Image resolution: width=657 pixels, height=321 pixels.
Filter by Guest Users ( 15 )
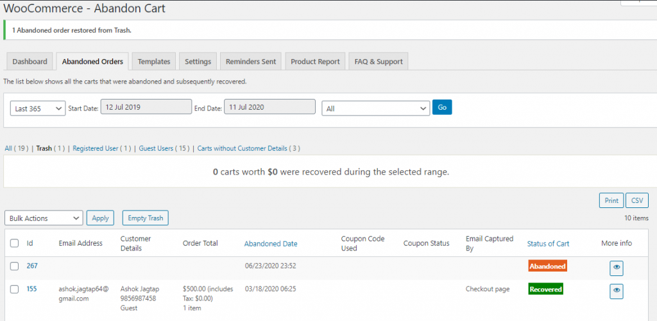click(x=164, y=148)
